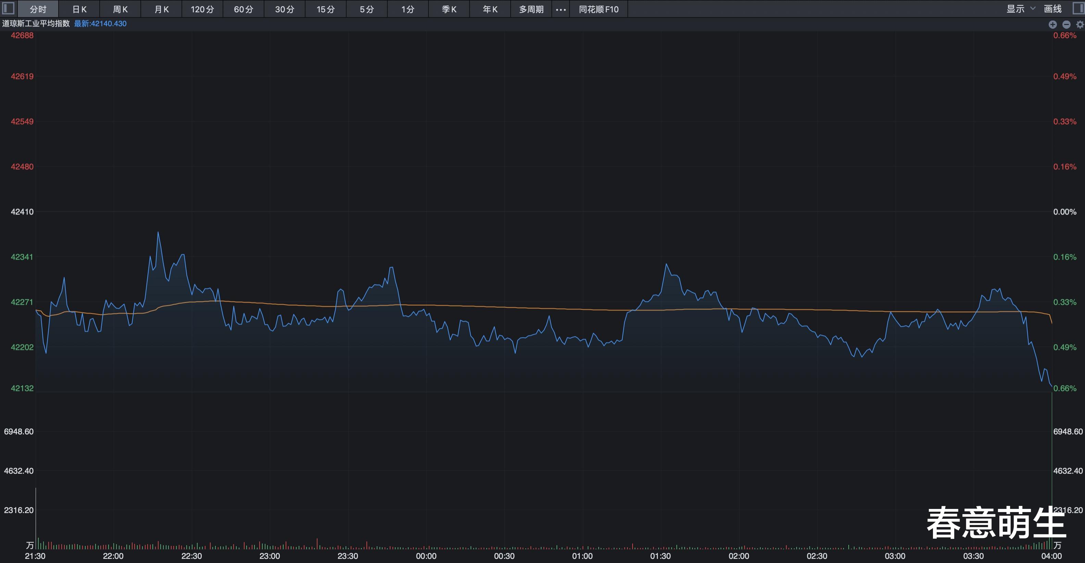
Task: Click the 42688 top price axis label
Action: (x=22, y=35)
